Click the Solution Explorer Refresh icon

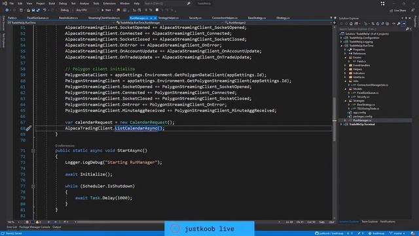pyautogui.click(x=378, y=24)
